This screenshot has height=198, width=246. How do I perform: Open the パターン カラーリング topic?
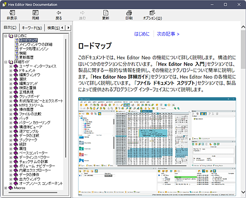[35, 123]
